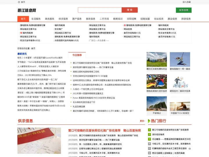Open 手持式森林伐木链锯富世华372 item
The height and width of the screenshot is (157, 209).
click(x=90, y=76)
